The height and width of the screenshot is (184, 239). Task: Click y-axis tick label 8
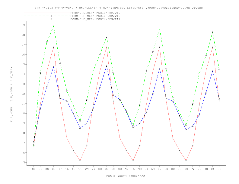(x=24, y=133)
